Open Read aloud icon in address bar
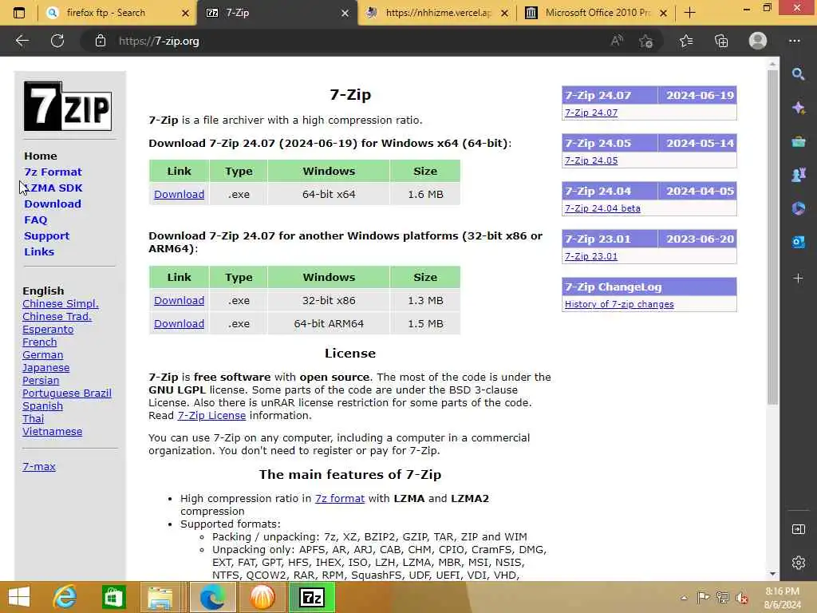This screenshot has width=817, height=613. click(x=617, y=41)
